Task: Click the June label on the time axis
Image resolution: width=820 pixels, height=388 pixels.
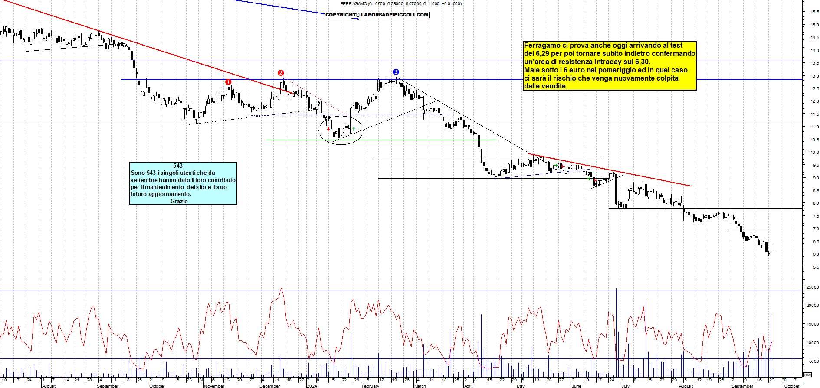Action: [x=576, y=386]
